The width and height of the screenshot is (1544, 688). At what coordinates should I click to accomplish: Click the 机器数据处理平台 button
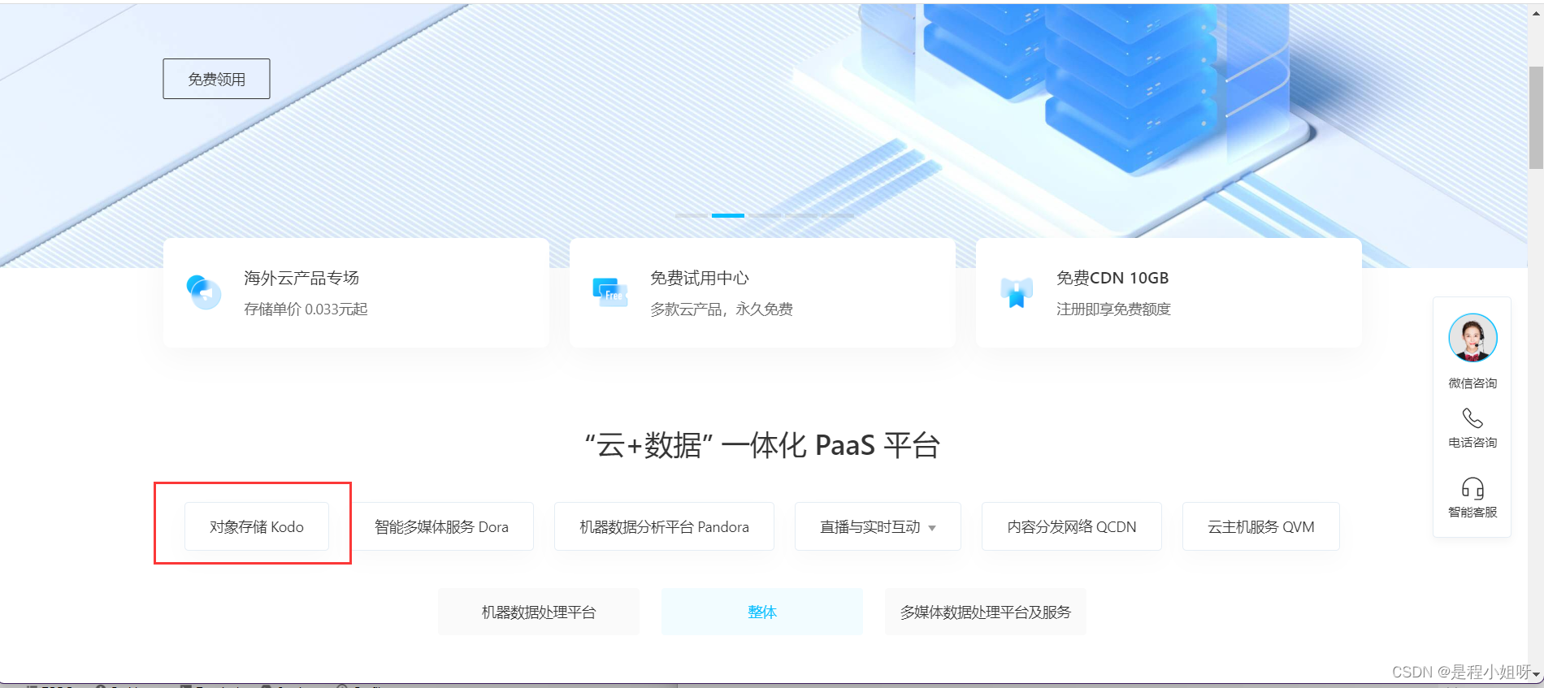pos(539,612)
